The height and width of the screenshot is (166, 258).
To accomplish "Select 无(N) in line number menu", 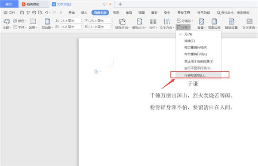I will pyautogui.click(x=198, y=34).
